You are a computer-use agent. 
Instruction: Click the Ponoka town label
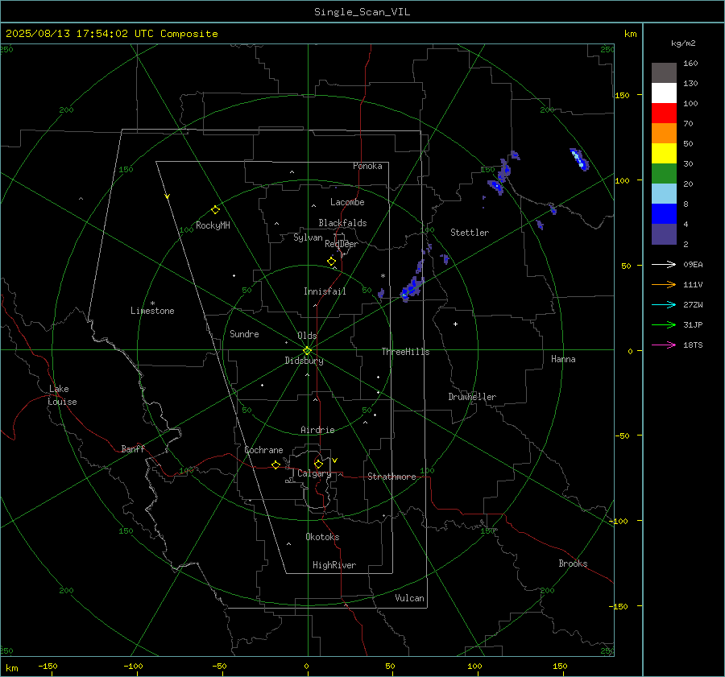[367, 166]
